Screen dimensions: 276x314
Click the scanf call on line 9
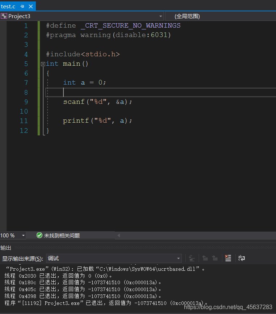97,102
